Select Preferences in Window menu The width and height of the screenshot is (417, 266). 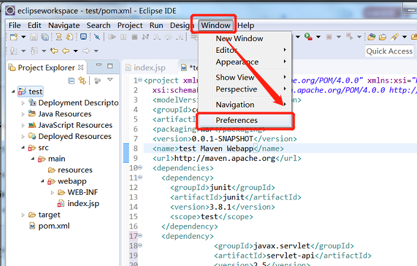pyautogui.click(x=245, y=120)
